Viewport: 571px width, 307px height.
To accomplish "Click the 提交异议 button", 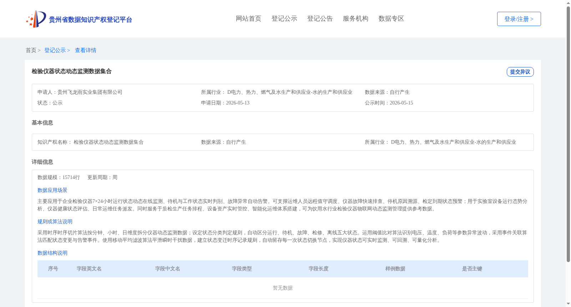I will point(520,72).
